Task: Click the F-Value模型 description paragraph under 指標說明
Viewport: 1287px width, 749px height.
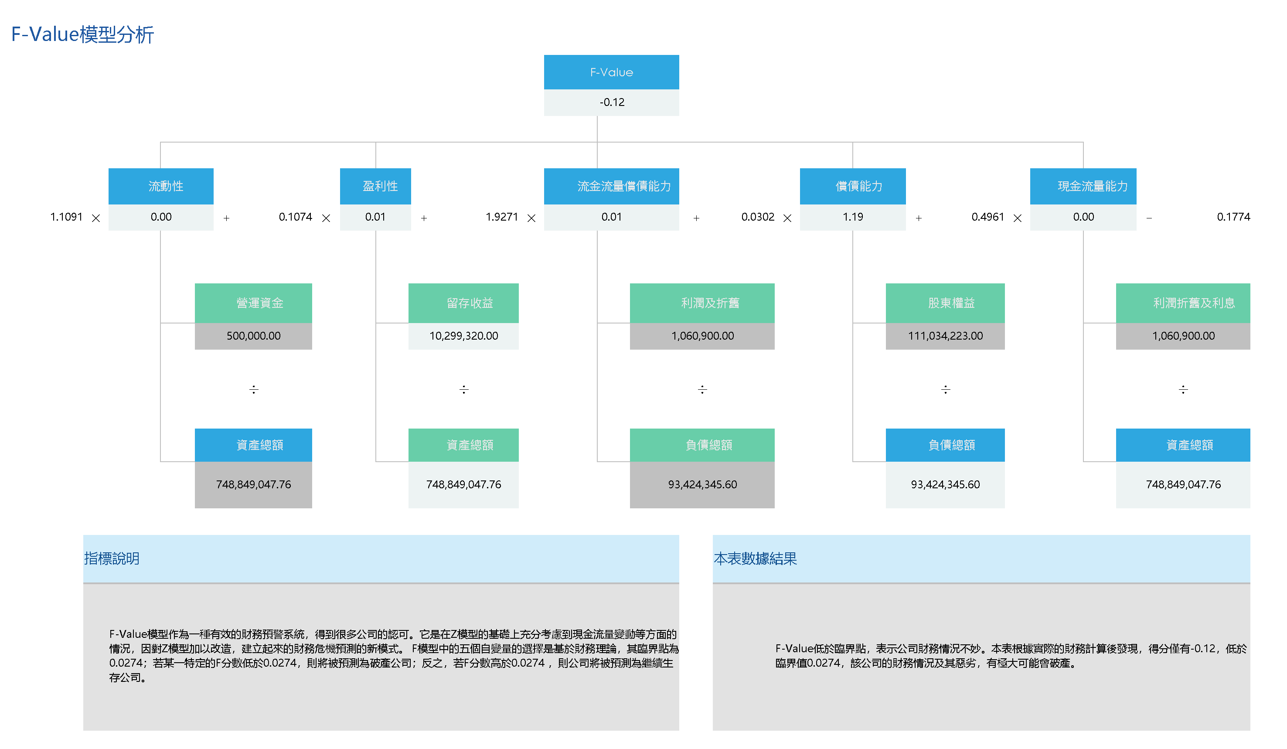Action: [394, 656]
